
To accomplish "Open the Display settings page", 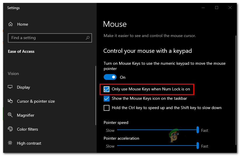I will point(23,87).
